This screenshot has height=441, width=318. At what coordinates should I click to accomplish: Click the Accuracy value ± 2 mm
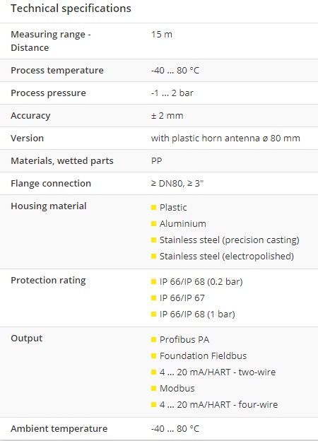tap(167, 116)
